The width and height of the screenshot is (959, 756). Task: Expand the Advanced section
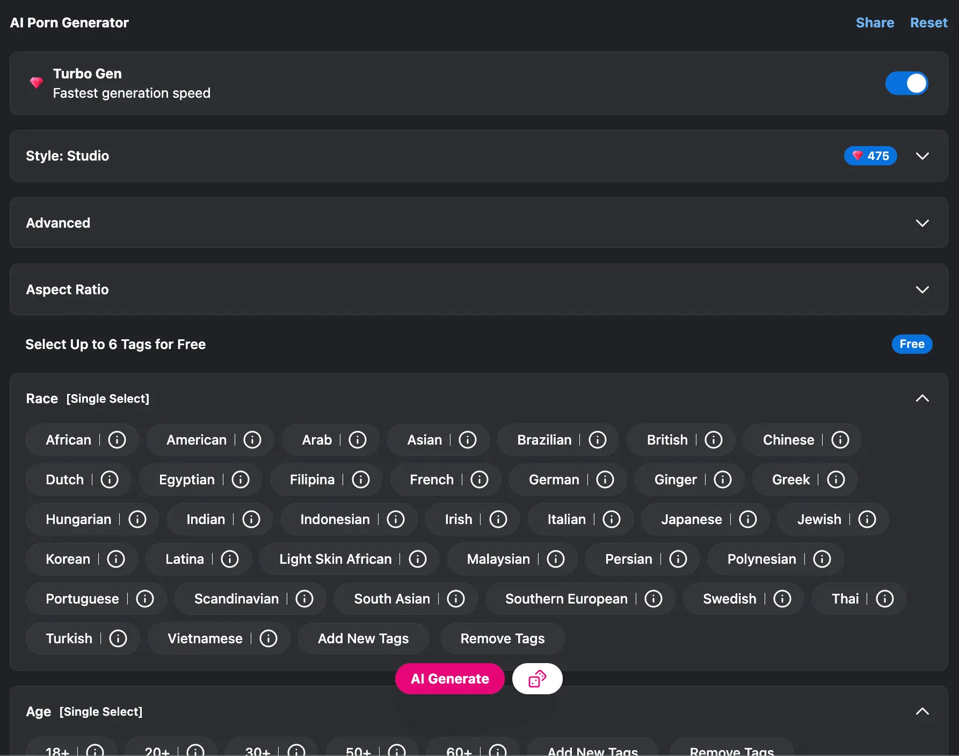coord(922,223)
